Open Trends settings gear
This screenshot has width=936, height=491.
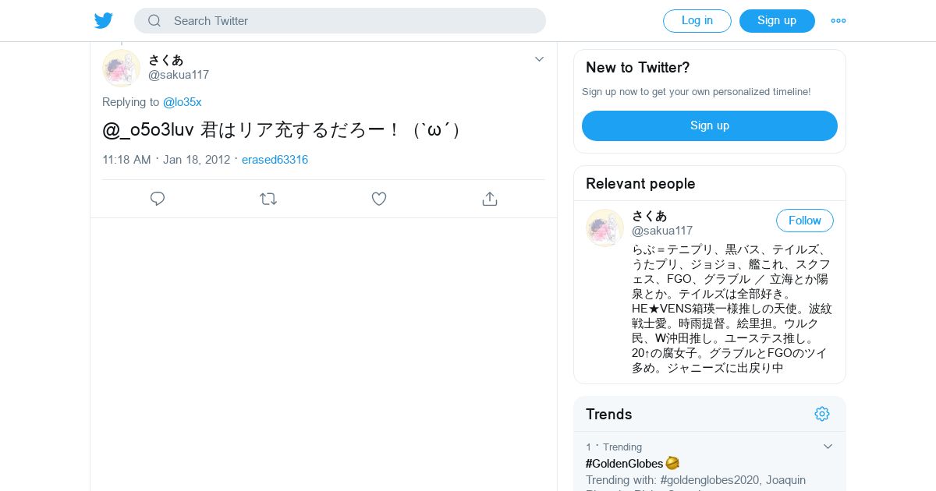pos(822,414)
